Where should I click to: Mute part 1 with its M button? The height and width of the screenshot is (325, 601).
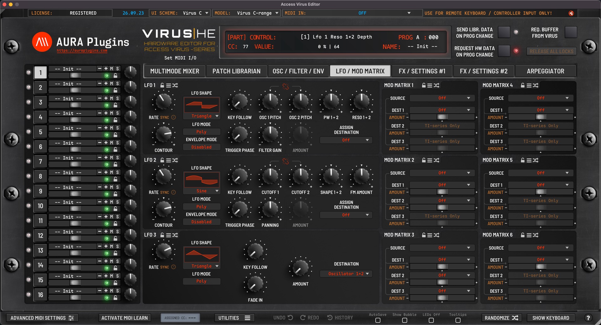[111, 69]
